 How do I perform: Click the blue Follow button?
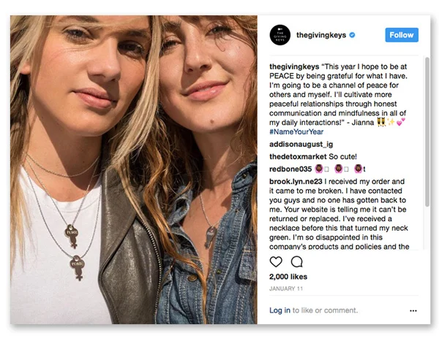pos(402,35)
